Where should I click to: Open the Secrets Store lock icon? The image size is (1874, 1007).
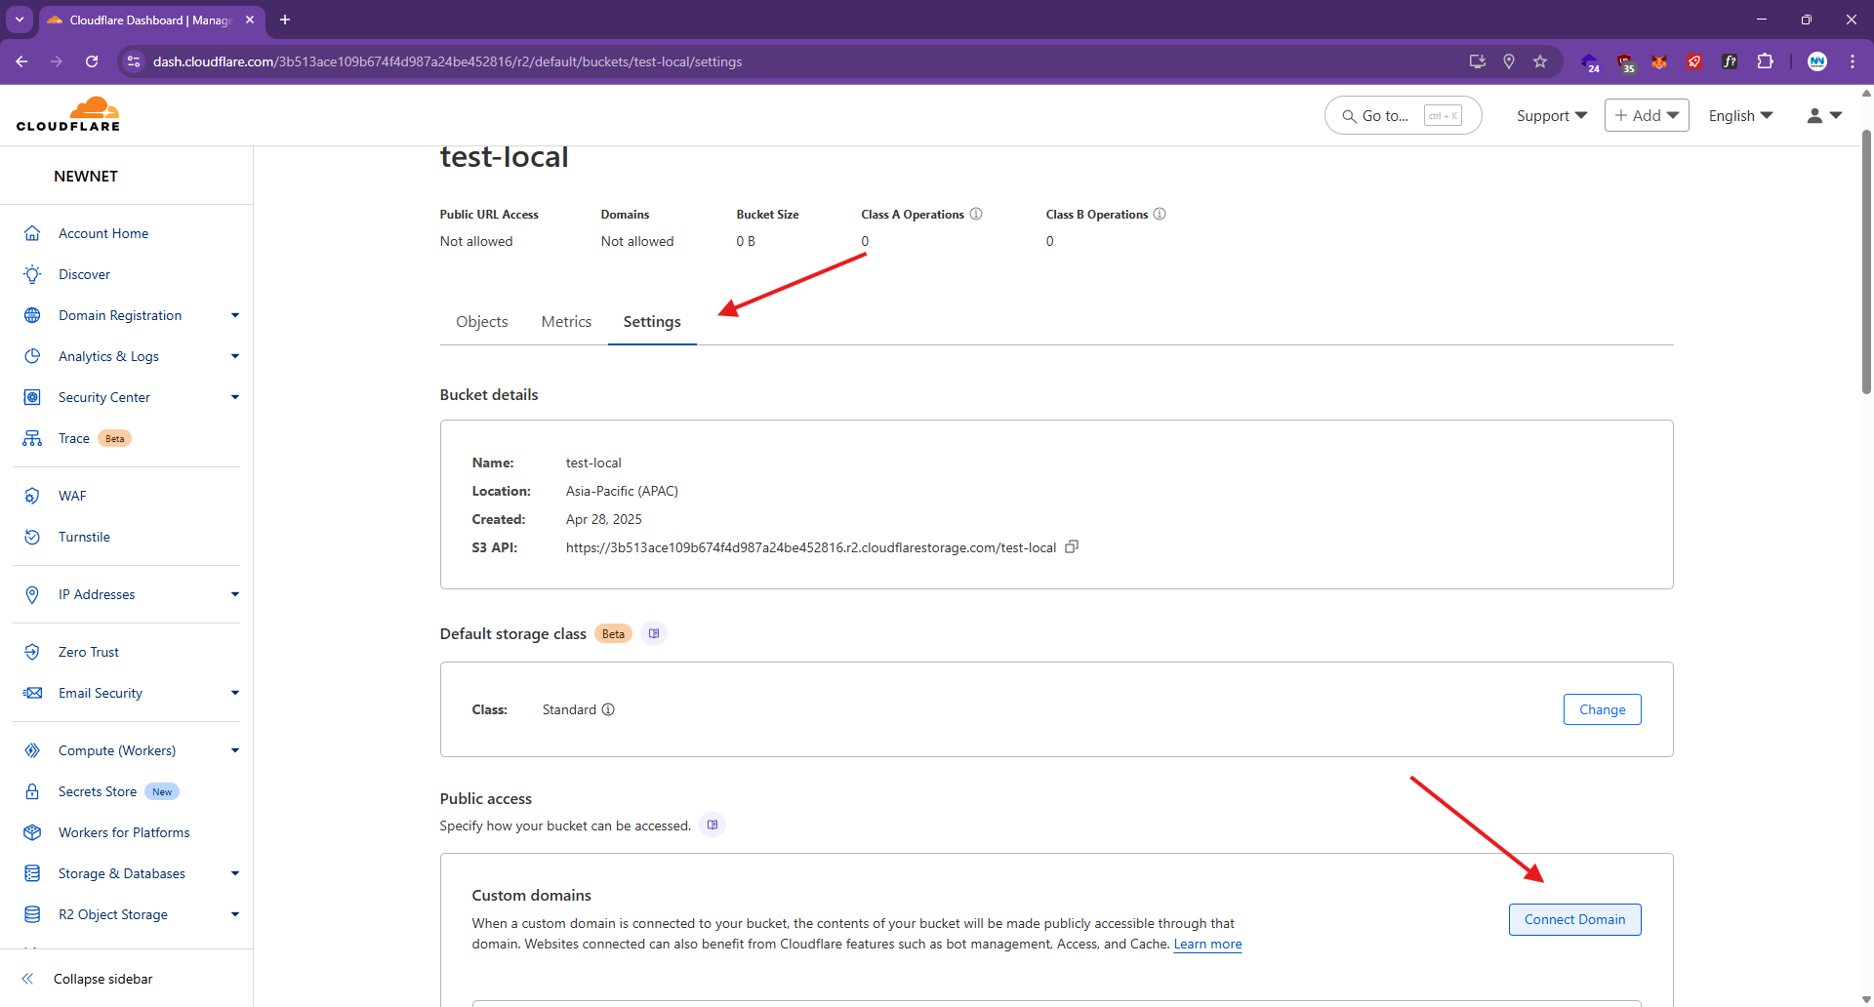pyautogui.click(x=32, y=791)
